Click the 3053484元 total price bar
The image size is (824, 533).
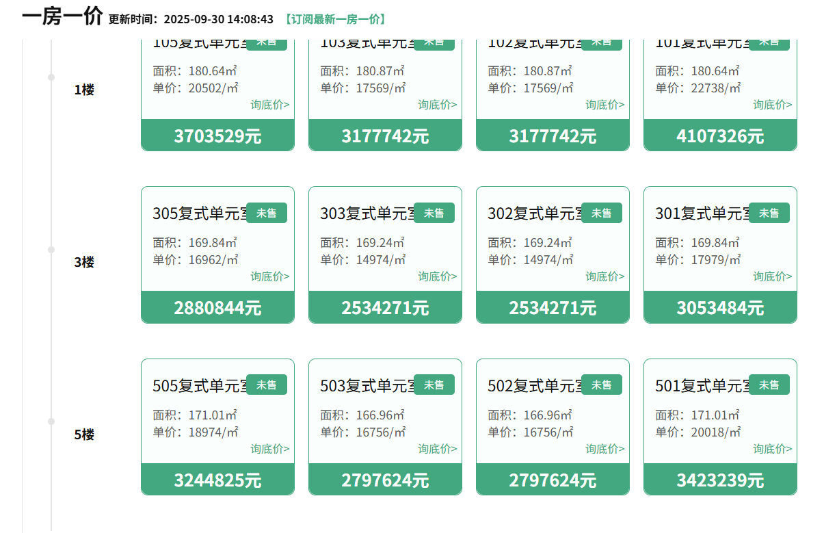720,307
